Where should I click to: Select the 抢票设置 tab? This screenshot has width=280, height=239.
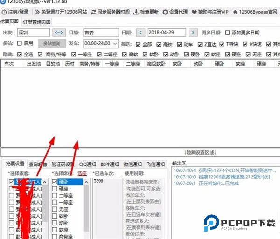pyautogui.click(x=15, y=164)
